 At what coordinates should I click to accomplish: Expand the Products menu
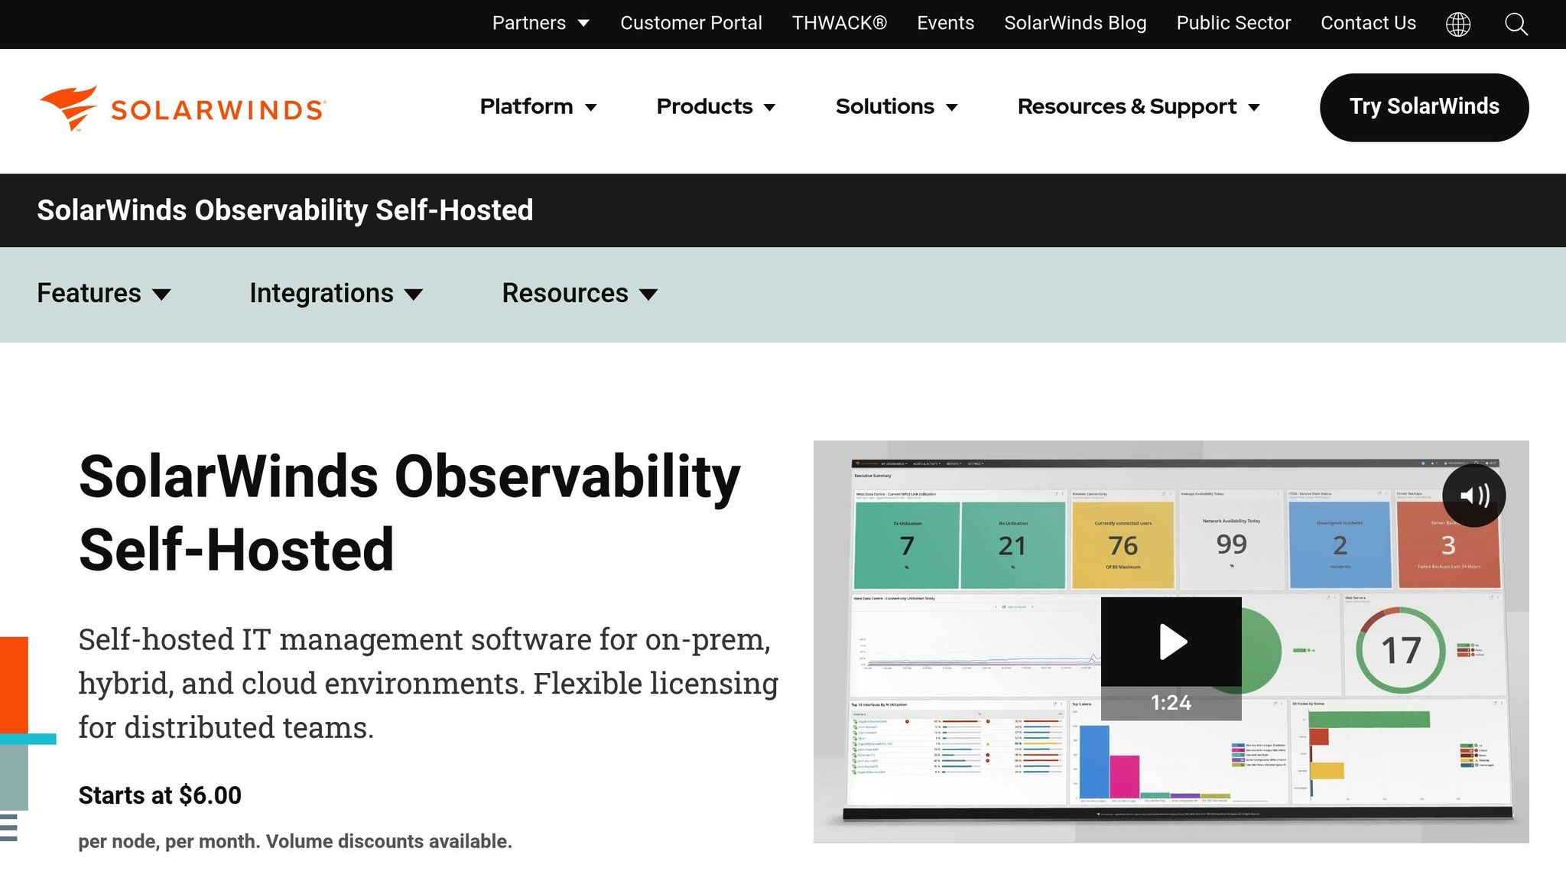[716, 106]
